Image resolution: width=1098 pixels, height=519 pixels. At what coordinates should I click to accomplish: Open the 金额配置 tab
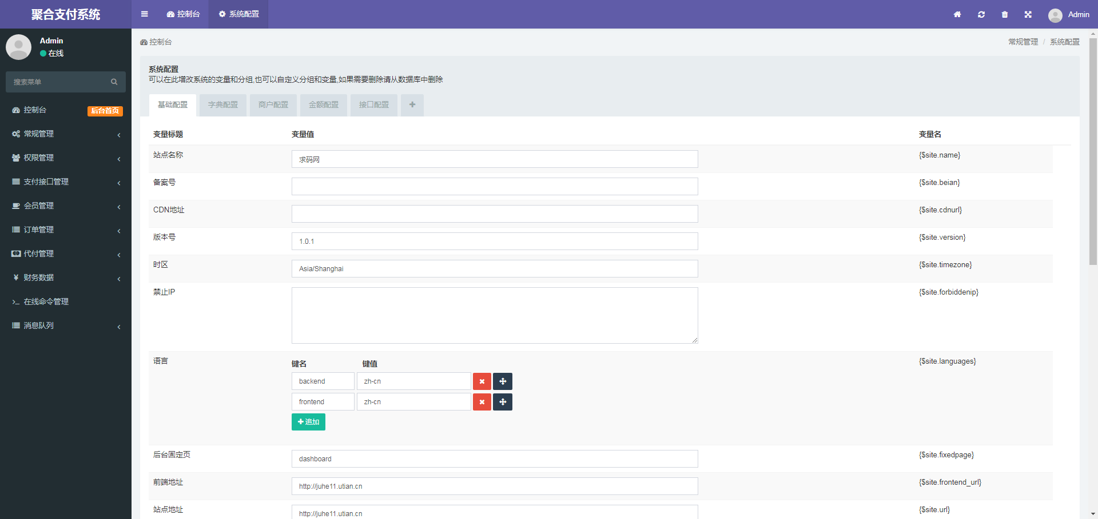pos(324,105)
